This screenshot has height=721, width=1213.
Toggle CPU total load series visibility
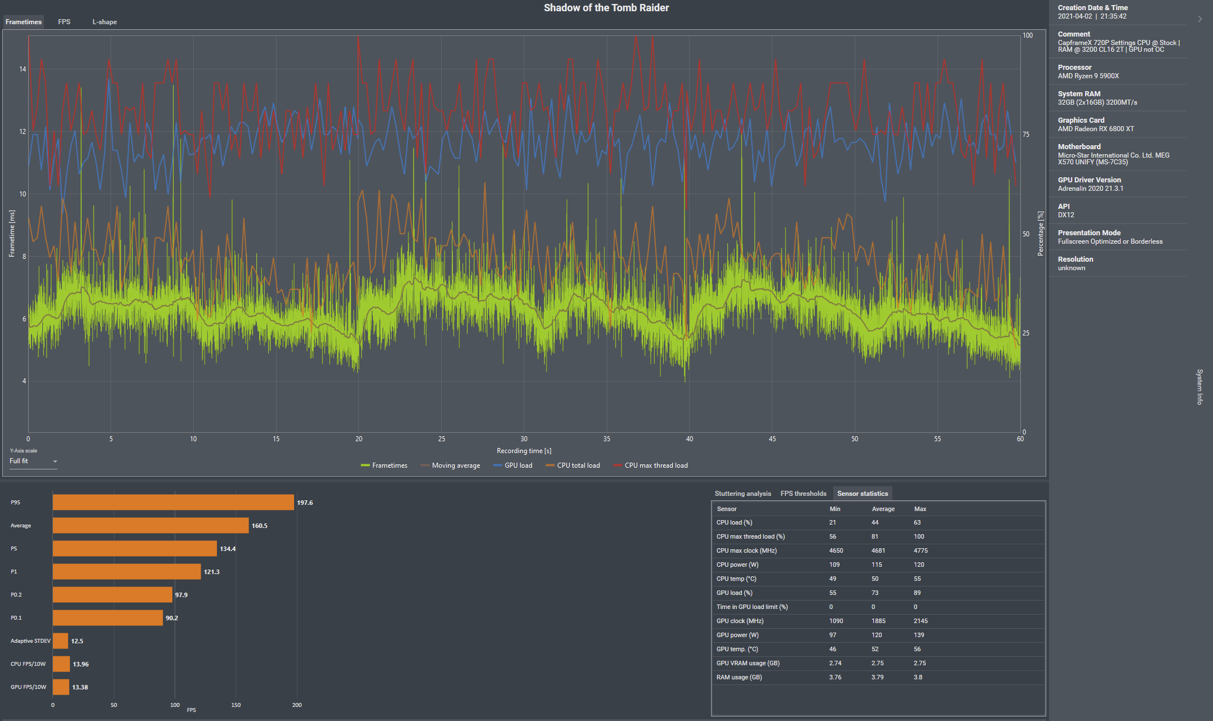click(x=578, y=465)
